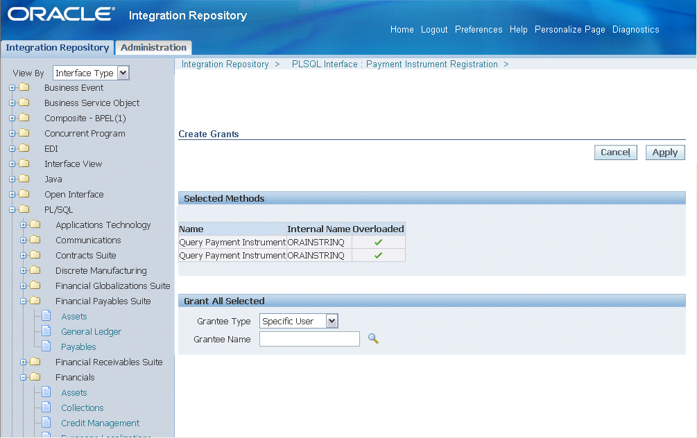Click the Discrete Manufacturing folder icon

point(35,270)
